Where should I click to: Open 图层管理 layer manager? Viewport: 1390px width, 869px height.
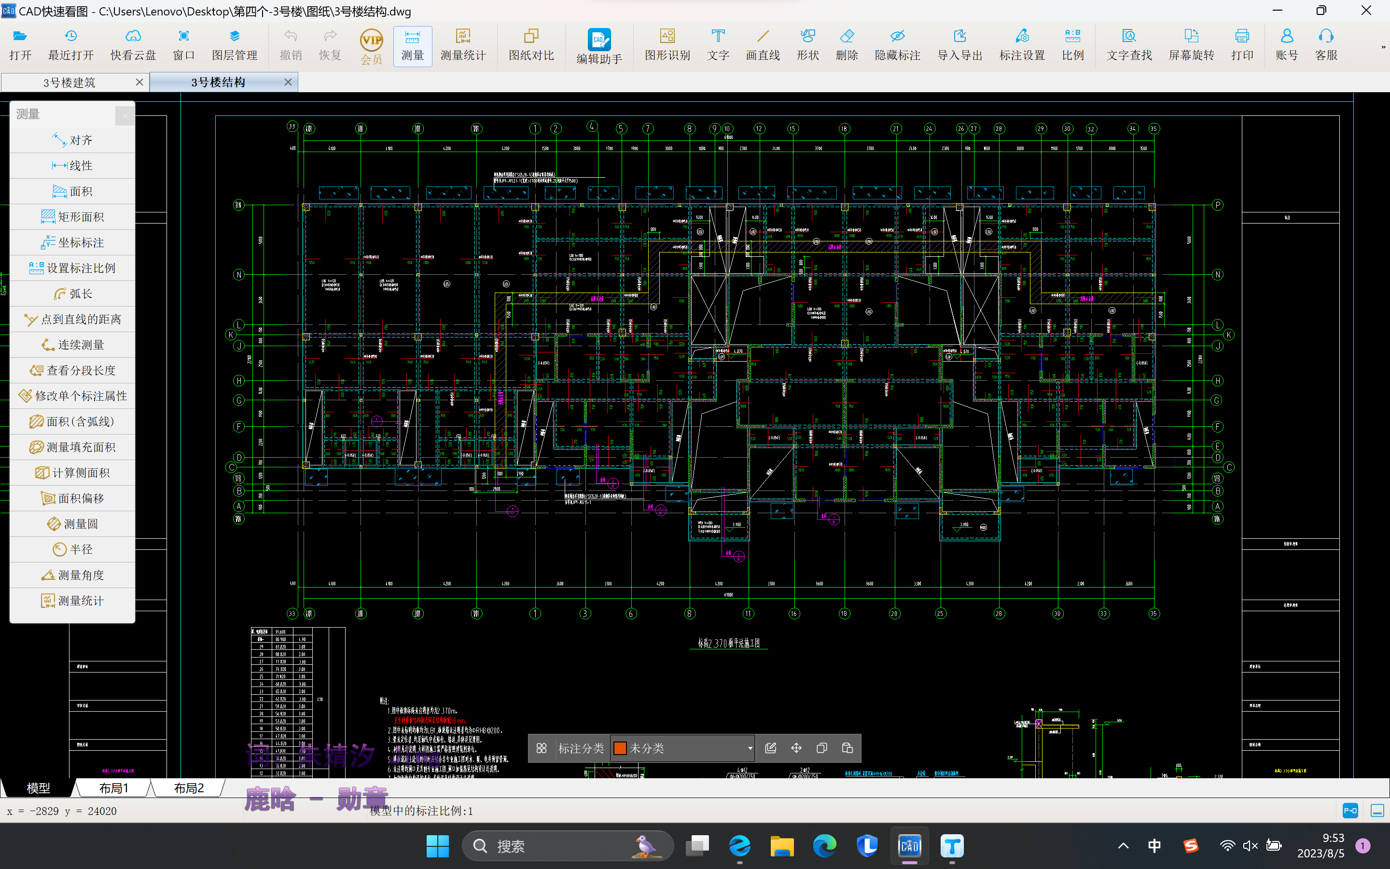pyautogui.click(x=235, y=45)
